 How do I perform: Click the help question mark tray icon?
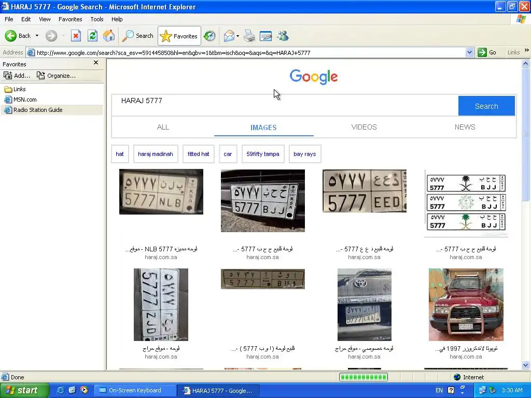(x=451, y=391)
